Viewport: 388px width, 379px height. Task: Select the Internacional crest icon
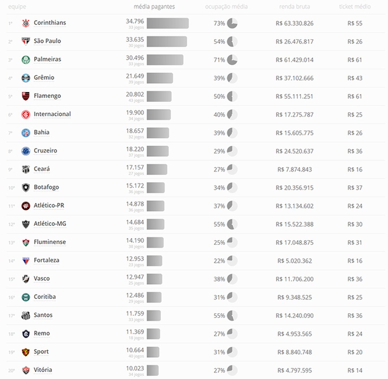tap(26, 115)
